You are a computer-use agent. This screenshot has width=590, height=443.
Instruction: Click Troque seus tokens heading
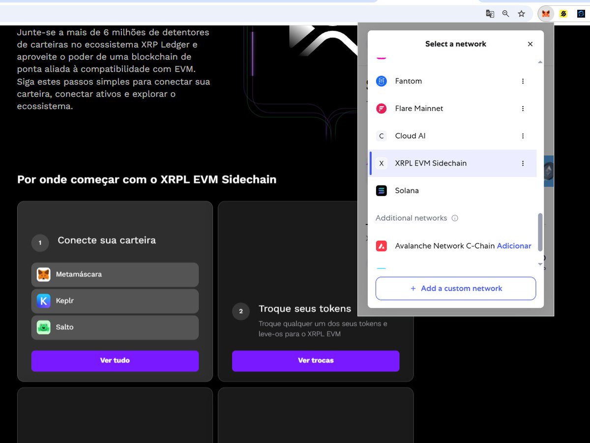coord(305,309)
